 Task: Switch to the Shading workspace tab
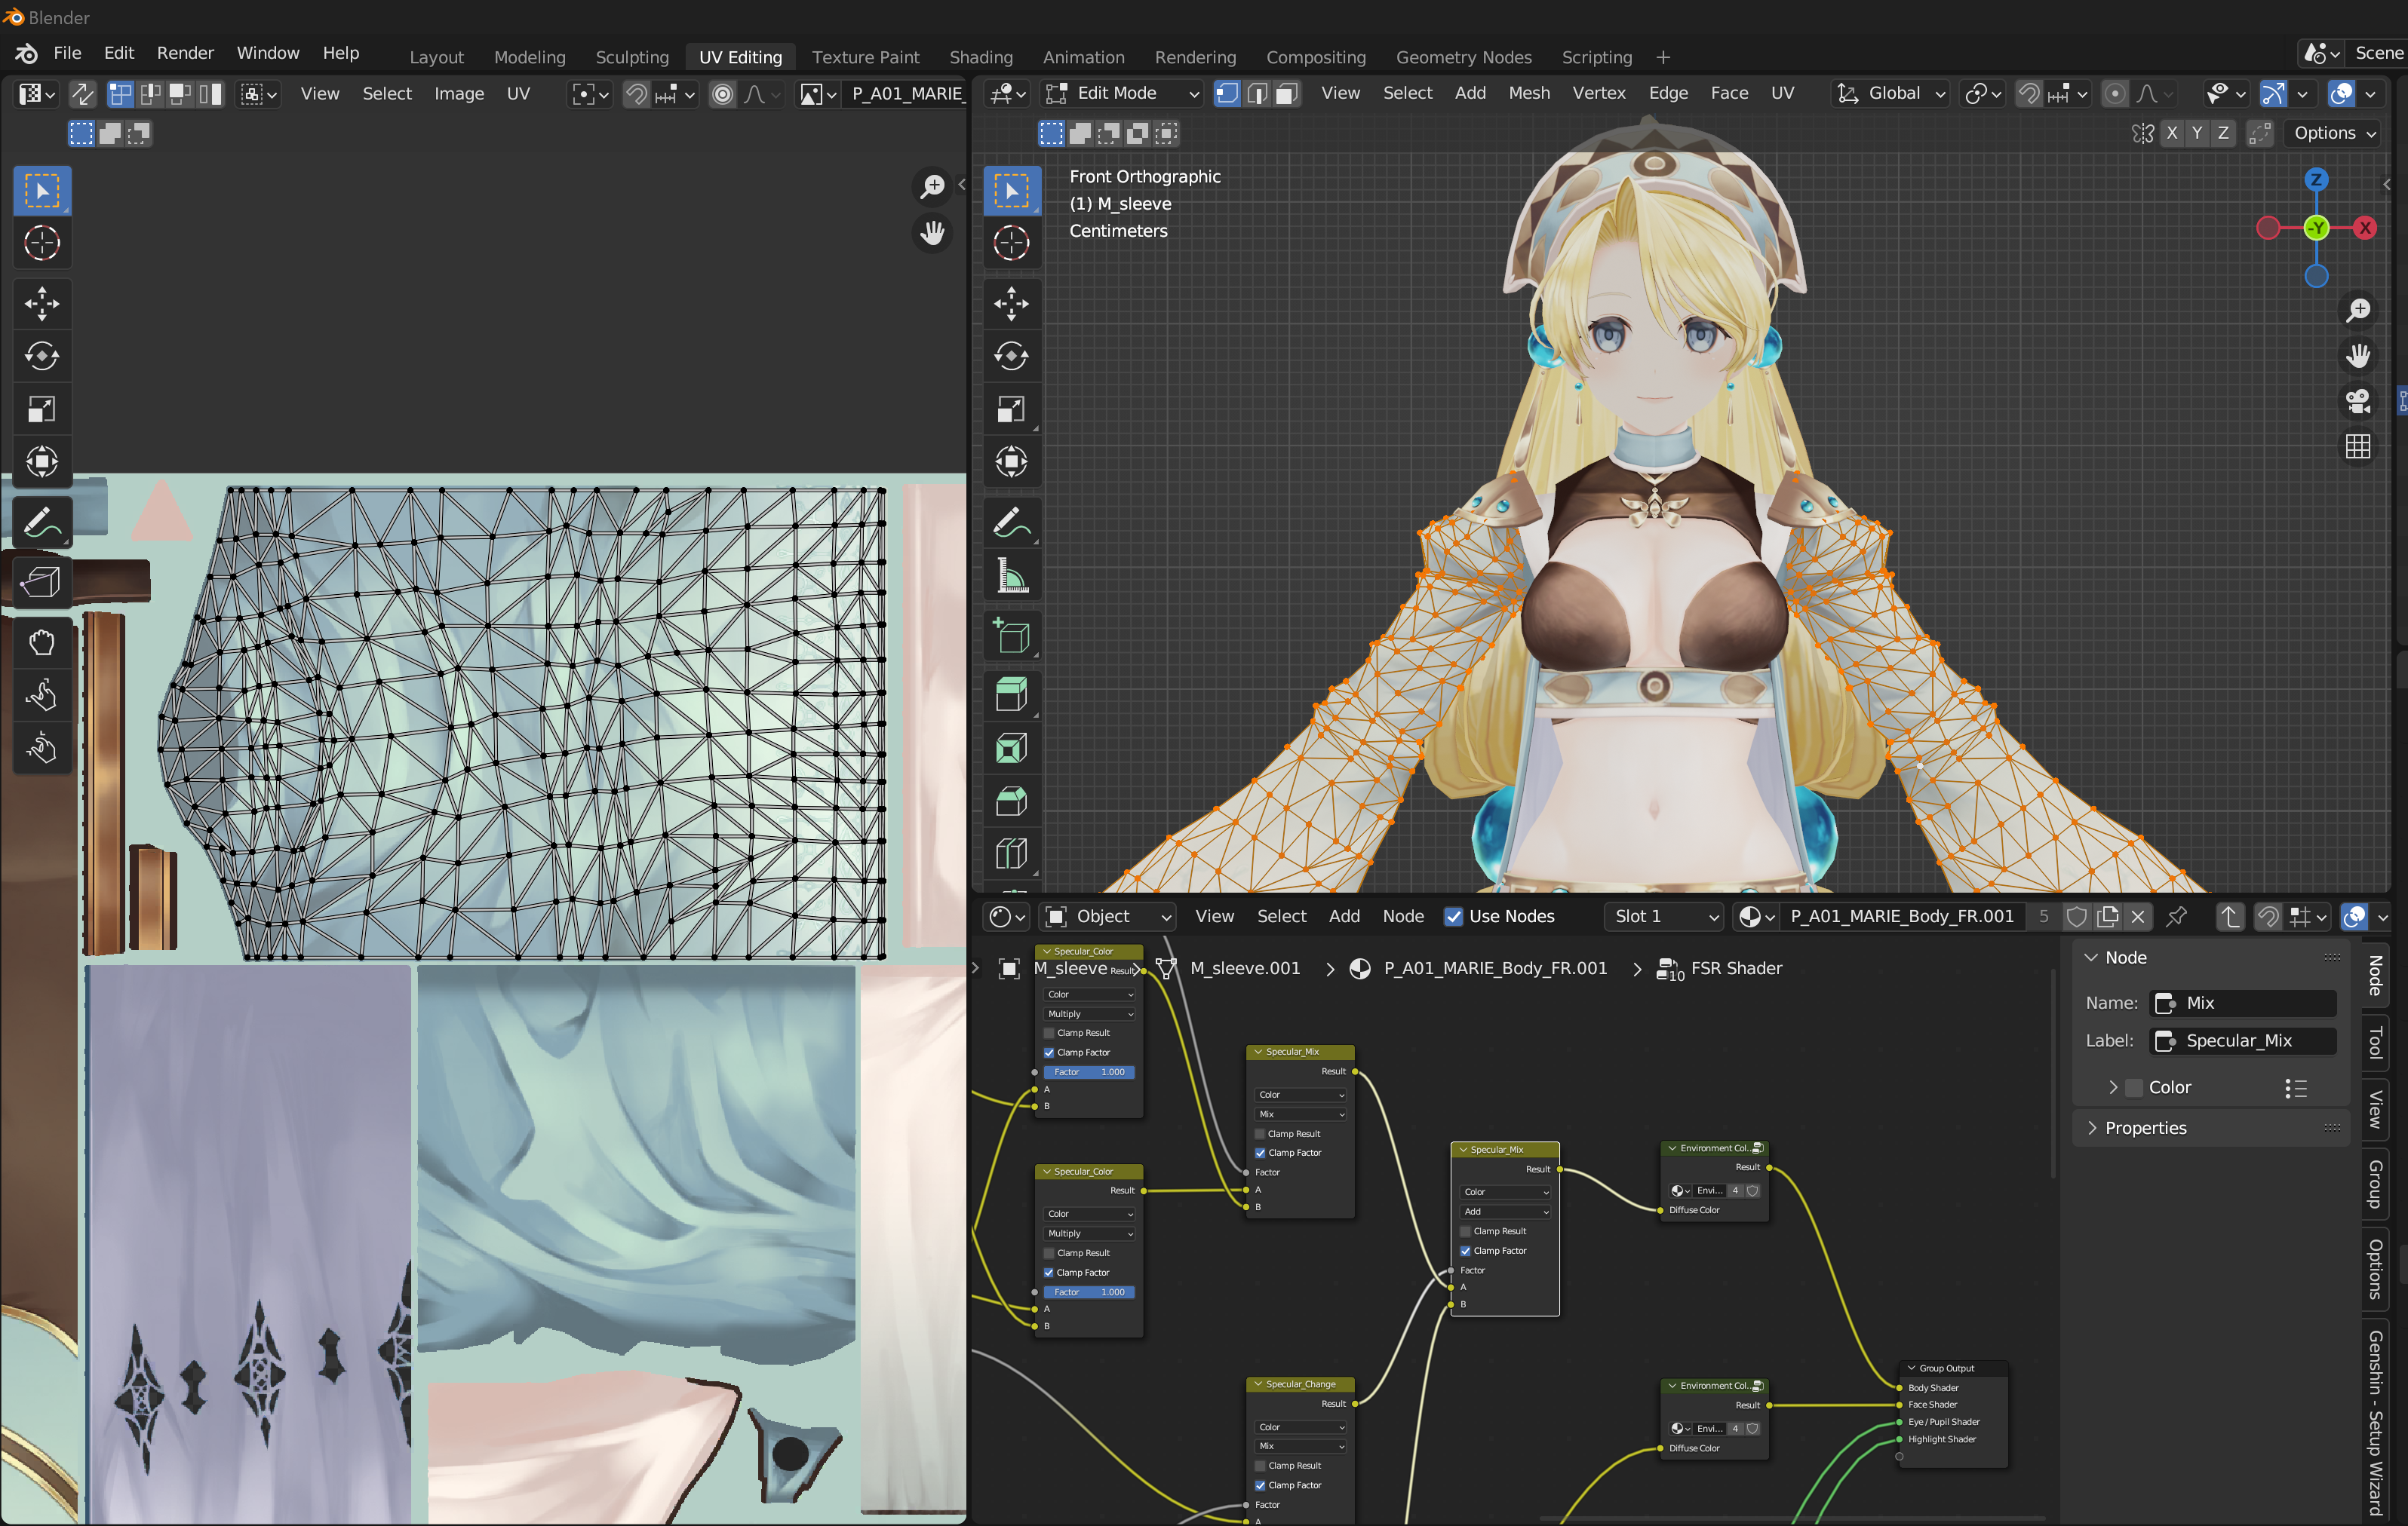(x=980, y=57)
